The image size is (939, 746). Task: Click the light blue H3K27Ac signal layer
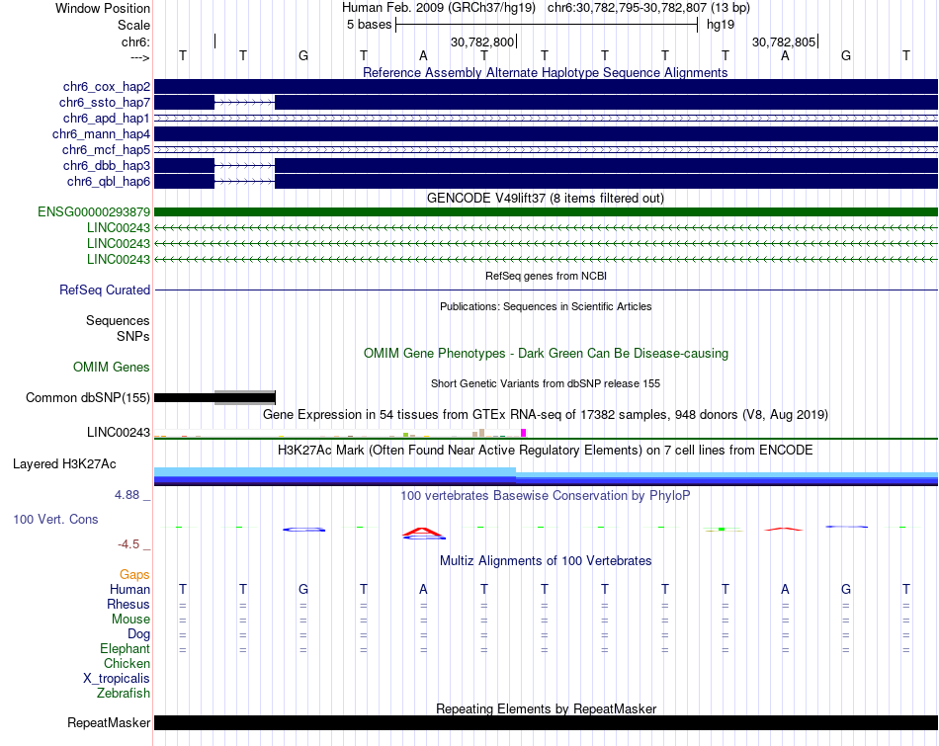(x=335, y=471)
